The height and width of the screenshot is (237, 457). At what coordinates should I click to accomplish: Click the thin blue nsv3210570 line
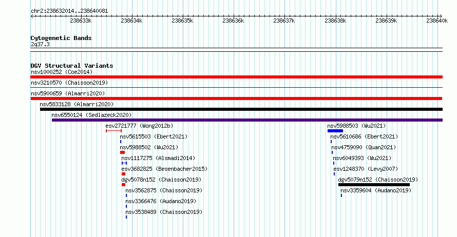(x=236, y=88)
